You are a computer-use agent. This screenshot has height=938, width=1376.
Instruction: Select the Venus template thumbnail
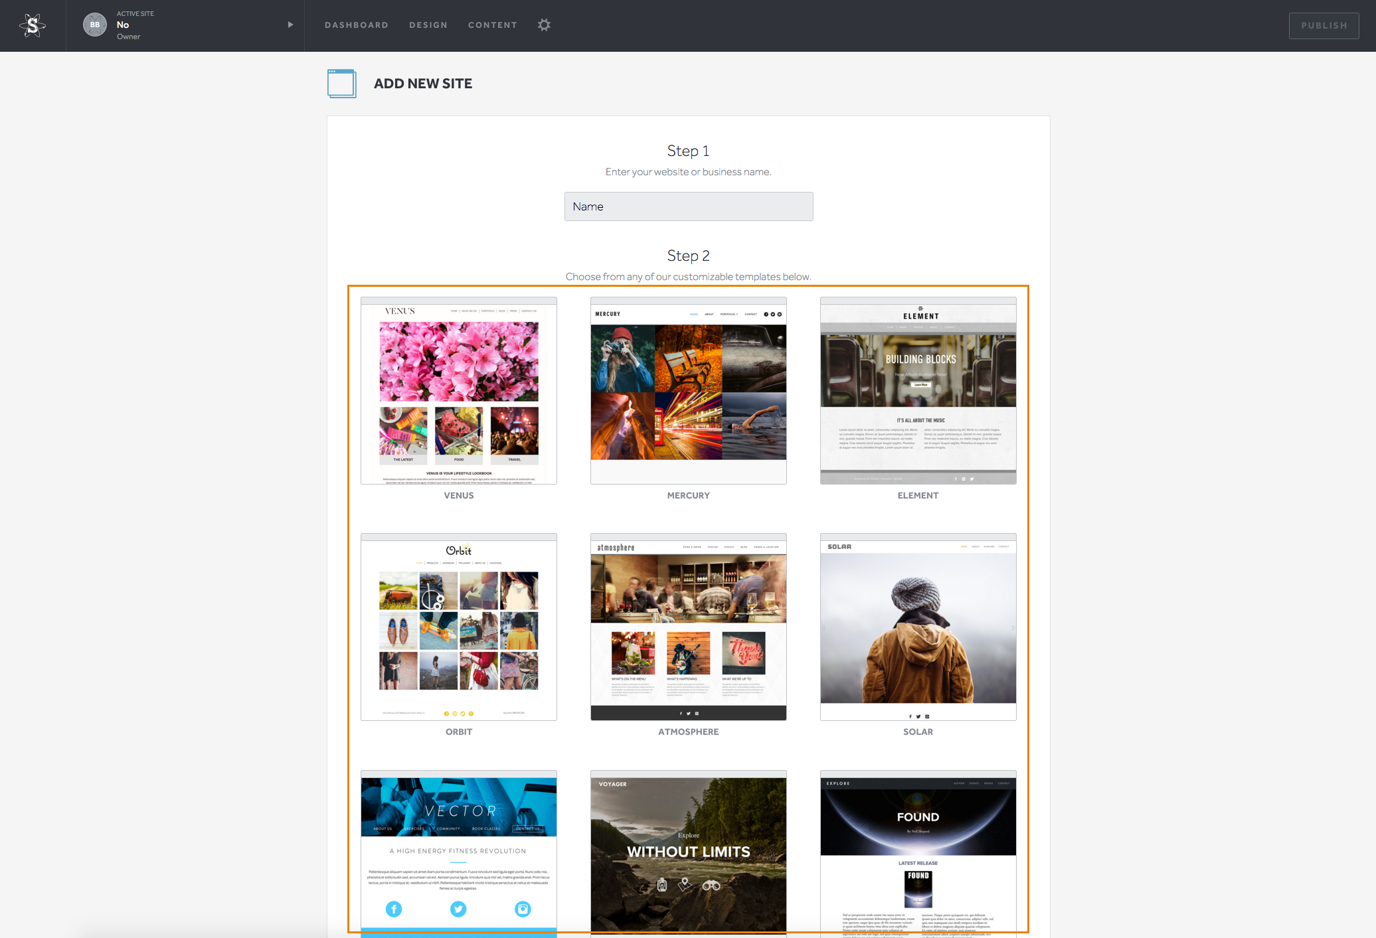pos(459,391)
